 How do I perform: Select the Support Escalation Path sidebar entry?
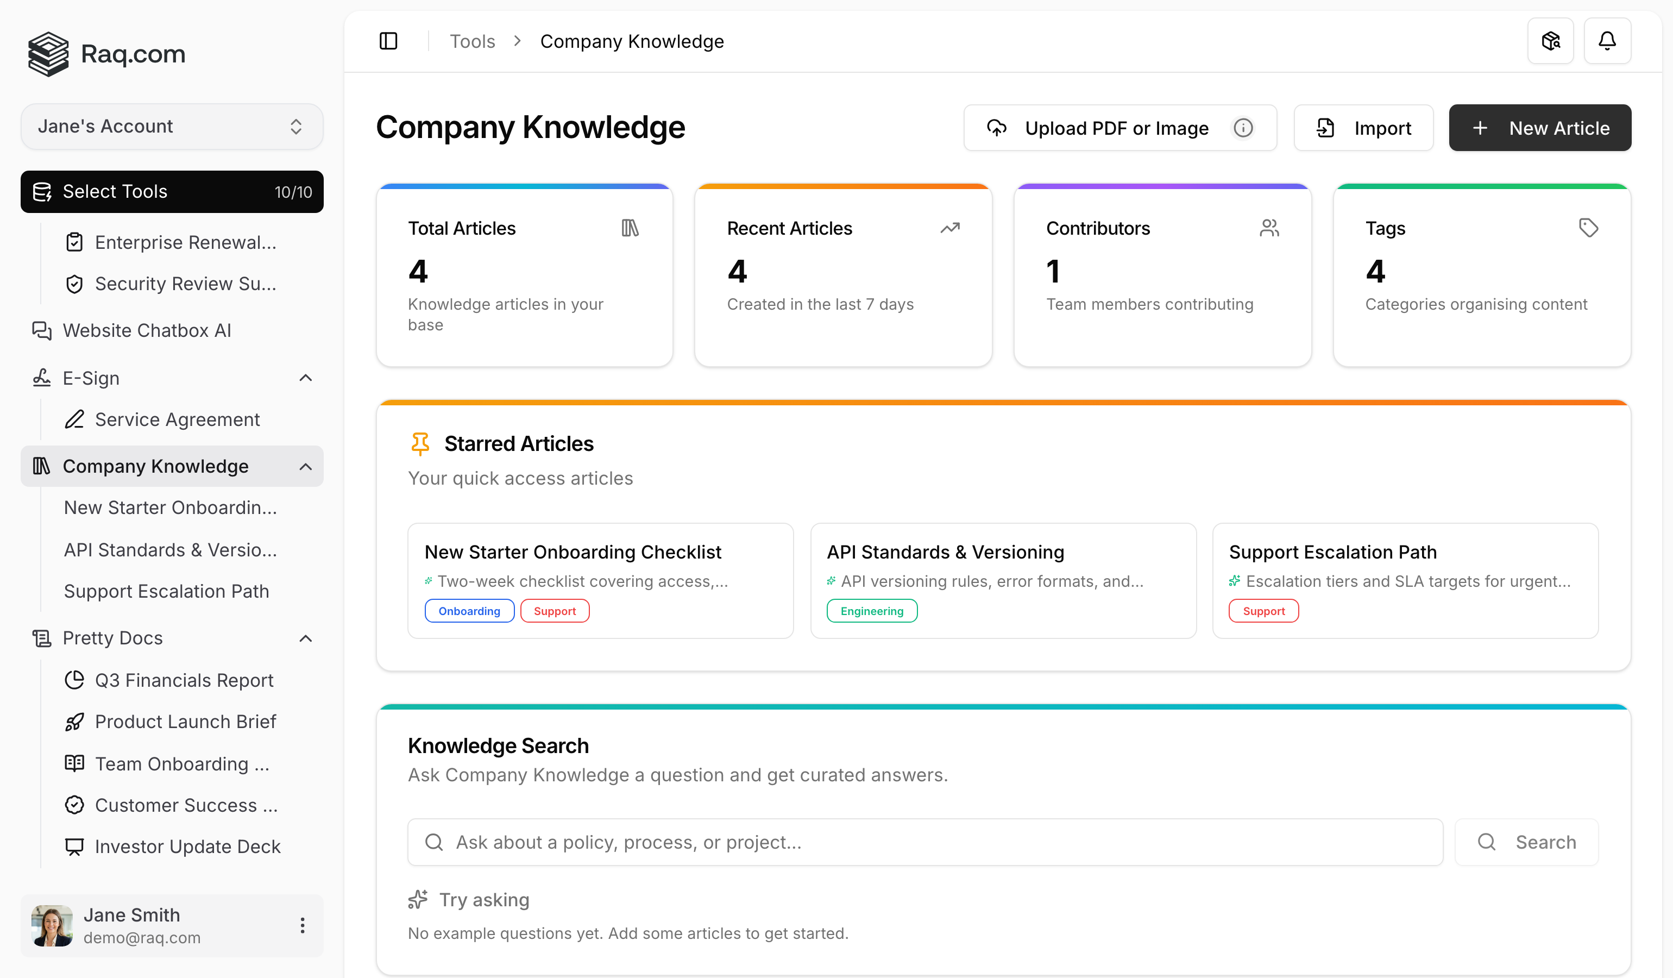pos(166,591)
